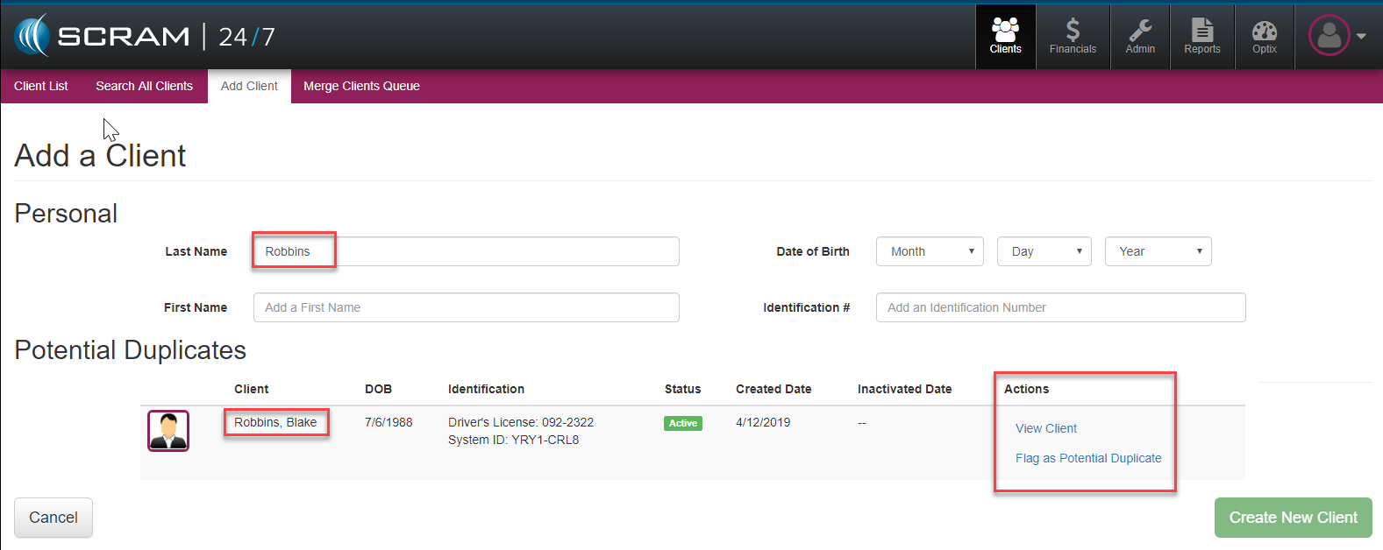Viewport: 1383px width, 550px height.
Task: Click the SCRAM 24/7 logo
Action: coord(145,36)
